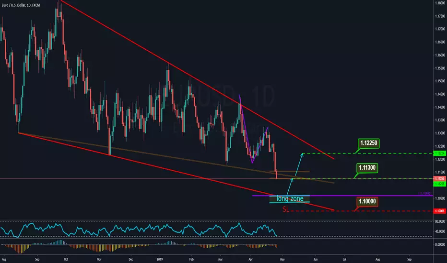Click the 1.15500 price scale label
Image resolution: width=447 pixels, height=263 pixels.
pyautogui.click(x=440, y=68)
